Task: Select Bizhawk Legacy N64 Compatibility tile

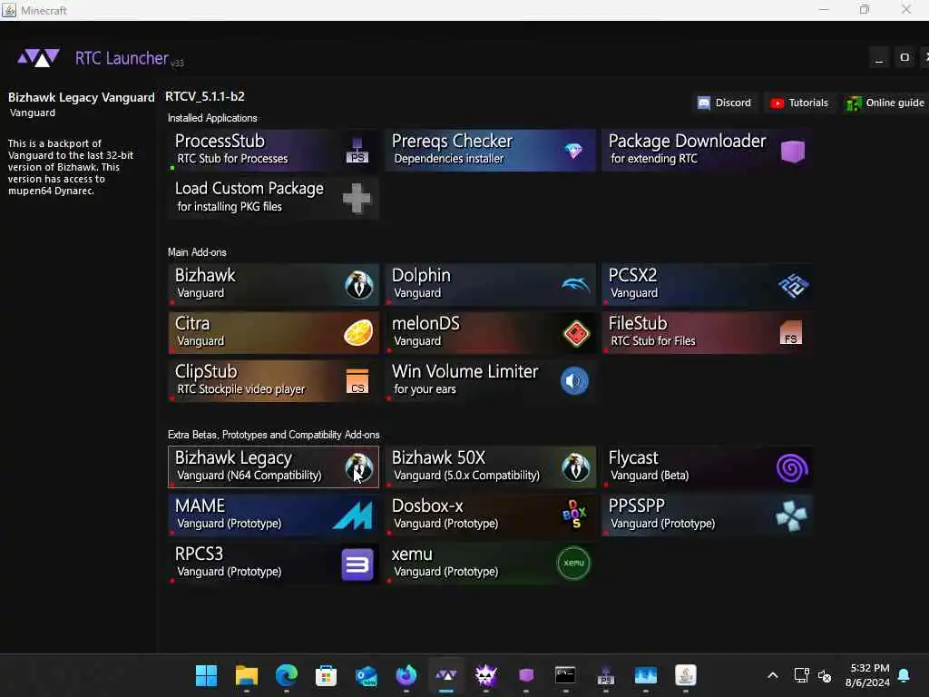Action: pos(273,467)
